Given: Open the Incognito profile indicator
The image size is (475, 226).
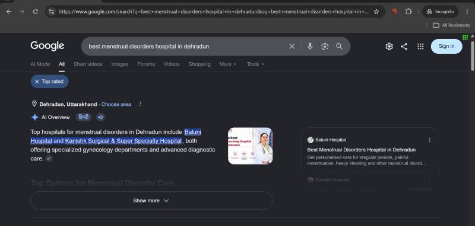Looking at the screenshot, I should (x=440, y=12).
